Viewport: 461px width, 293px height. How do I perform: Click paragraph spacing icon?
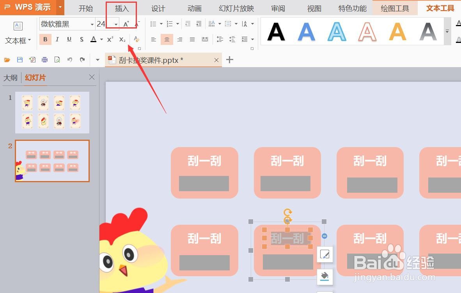tap(232, 39)
